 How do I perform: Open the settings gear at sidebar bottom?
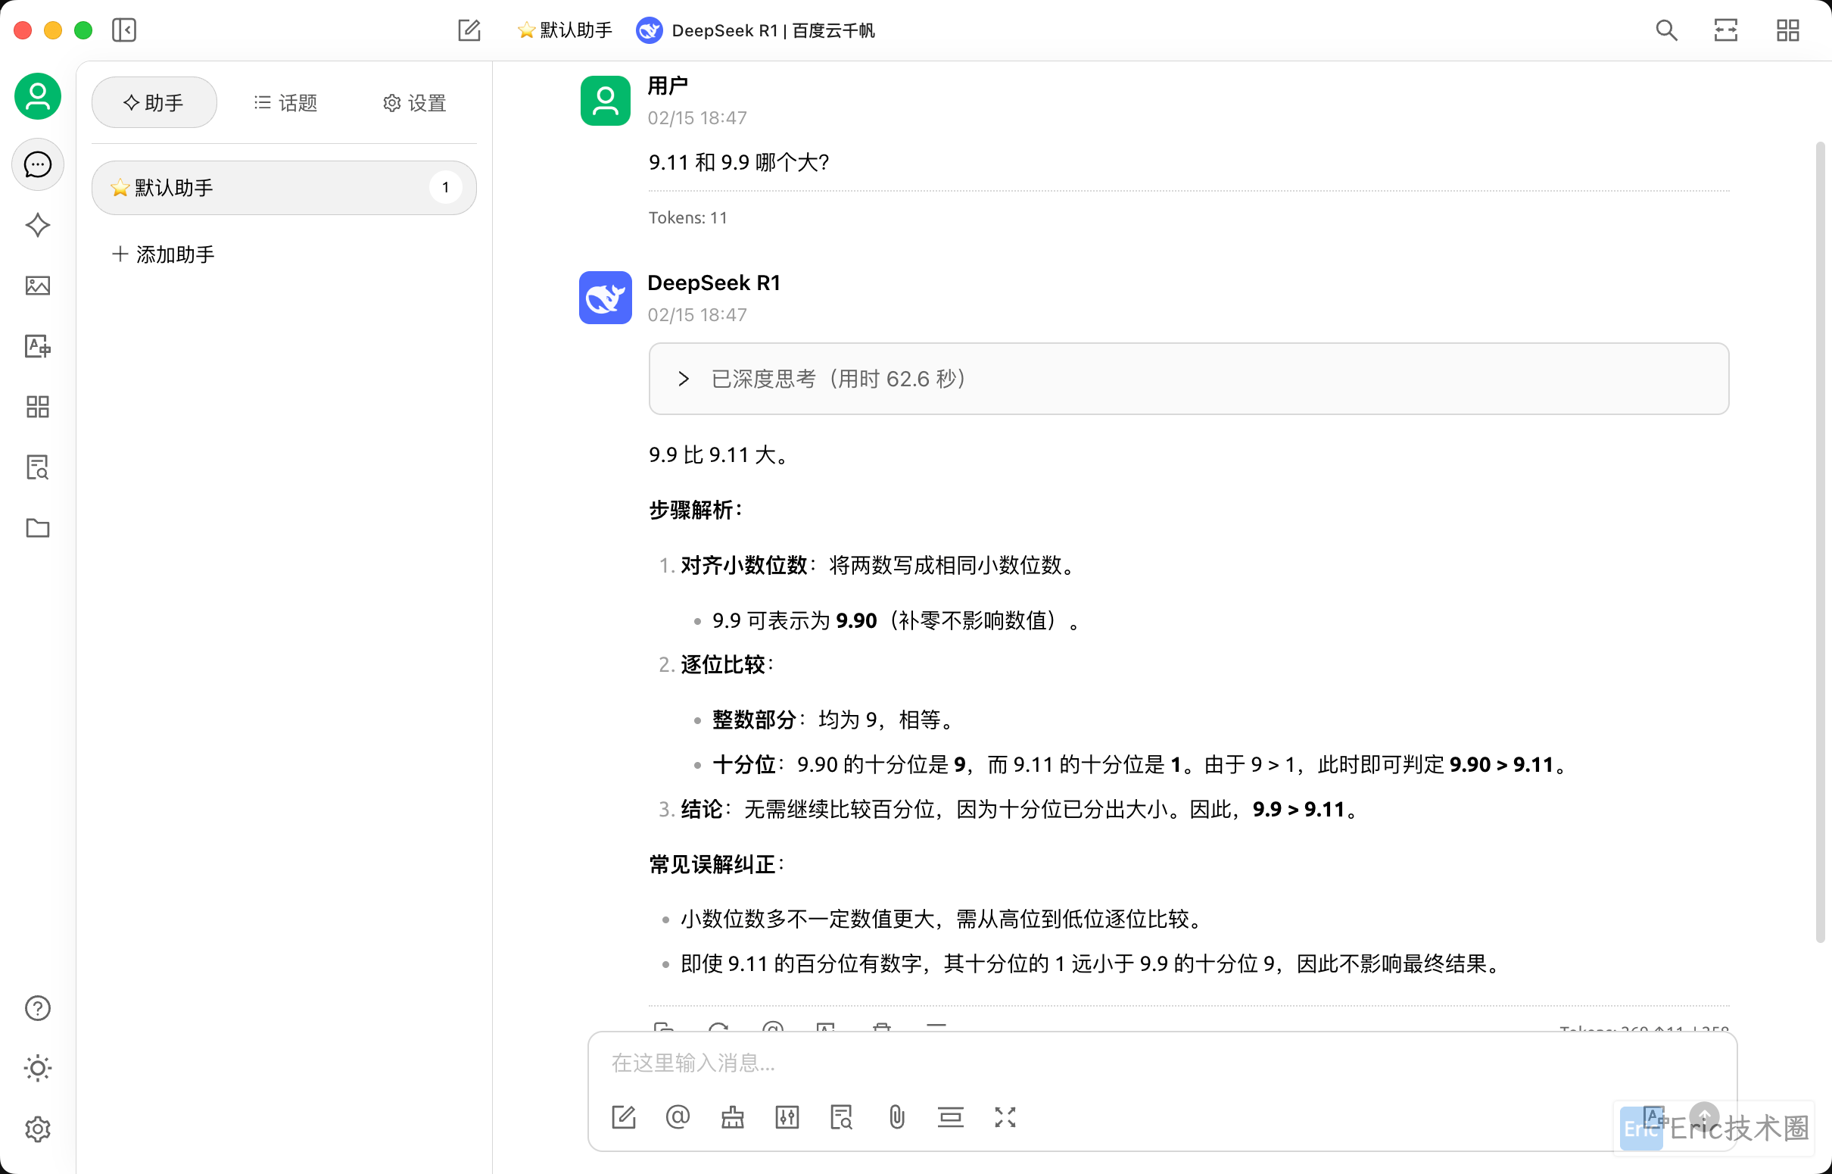pos(37,1129)
